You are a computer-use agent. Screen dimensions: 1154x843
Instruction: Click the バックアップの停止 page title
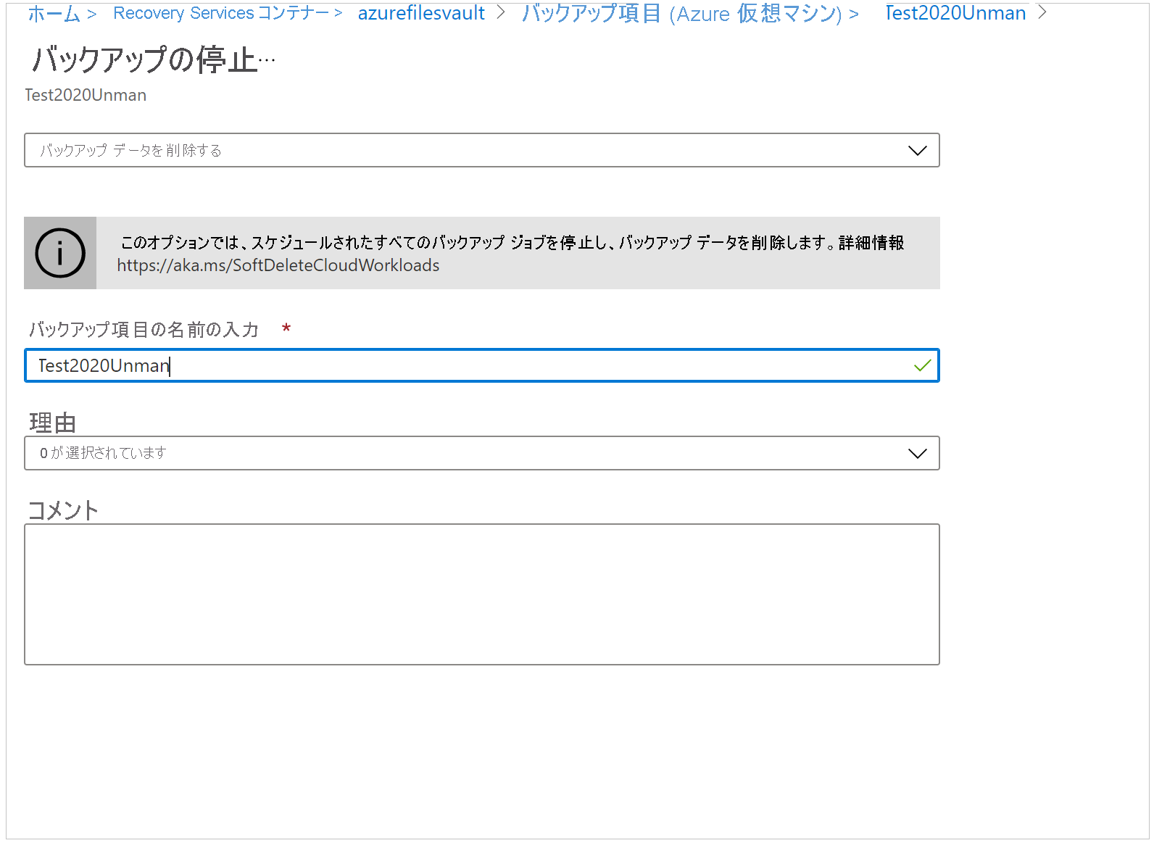pyautogui.click(x=145, y=59)
